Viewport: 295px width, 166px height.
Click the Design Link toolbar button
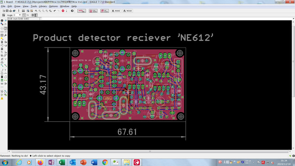[x=82, y=11]
